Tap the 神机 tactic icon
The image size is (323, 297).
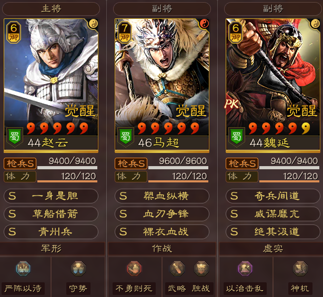(x=300, y=269)
